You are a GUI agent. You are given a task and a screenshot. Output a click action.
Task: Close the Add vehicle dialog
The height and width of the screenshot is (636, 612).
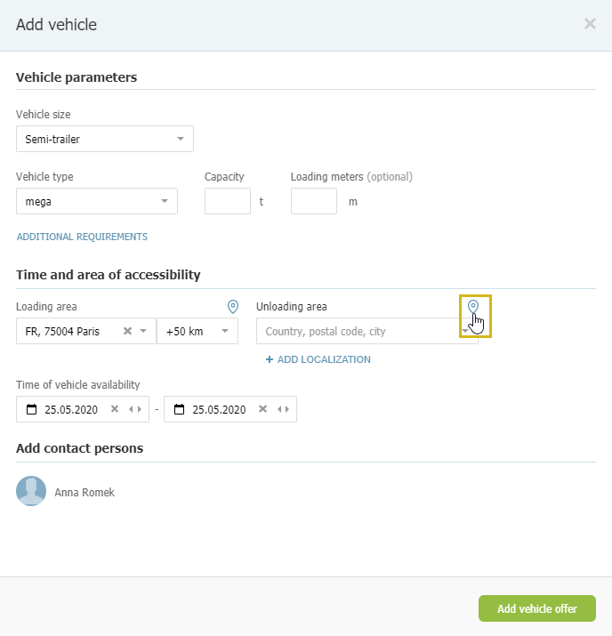(590, 24)
